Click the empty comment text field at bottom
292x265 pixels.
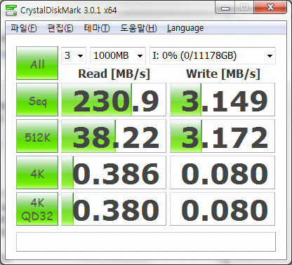coord(146,242)
